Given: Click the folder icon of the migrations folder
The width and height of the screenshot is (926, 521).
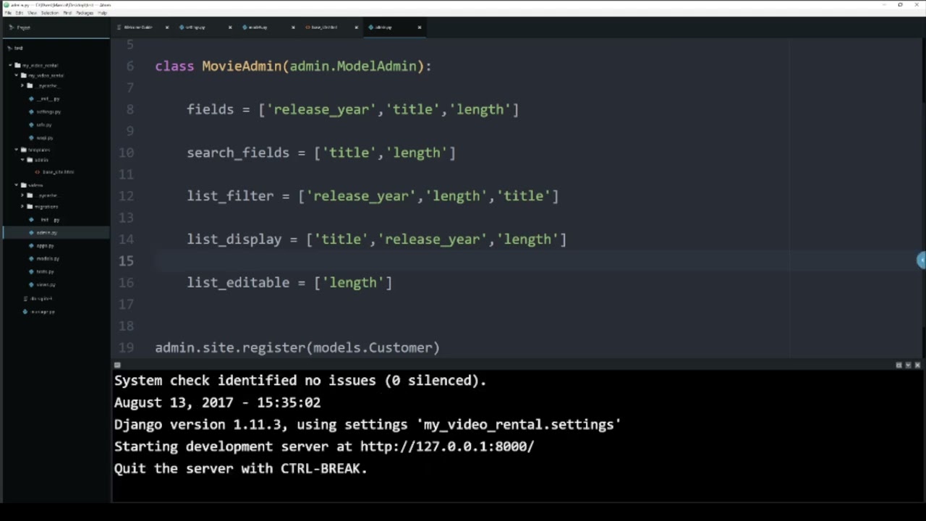Looking at the screenshot, I should click(x=30, y=206).
